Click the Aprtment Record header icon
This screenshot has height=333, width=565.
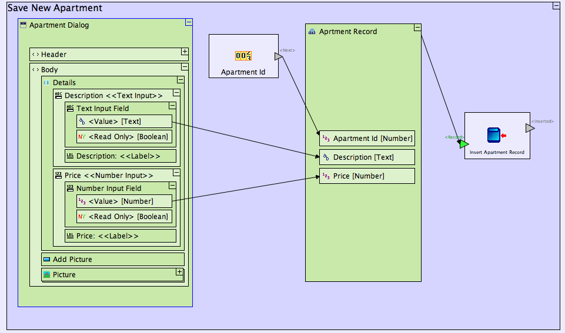point(312,32)
